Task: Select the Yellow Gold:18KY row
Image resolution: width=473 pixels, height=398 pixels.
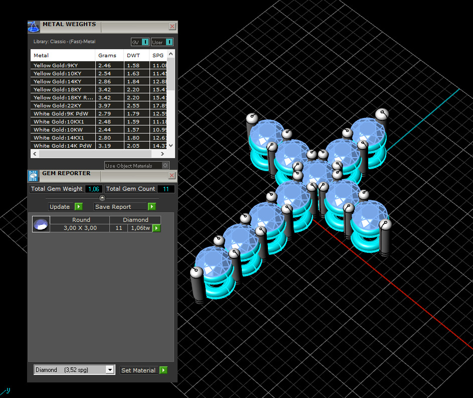Action: [x=99, y=89]
